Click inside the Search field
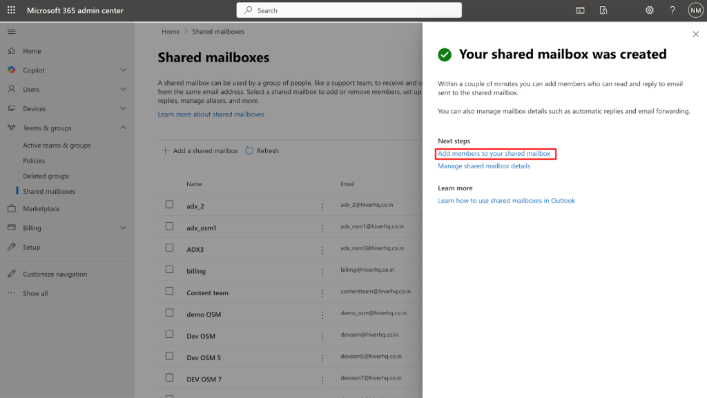This screenshot has height=398, width=707. (x=349, y=10)
